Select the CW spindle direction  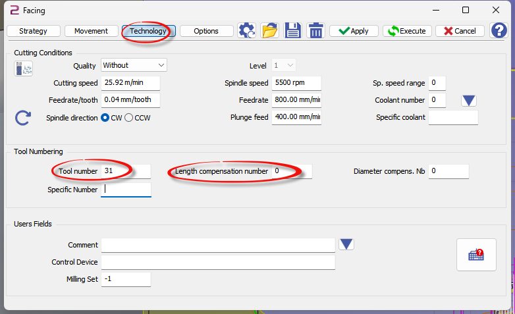pos(105,118)
